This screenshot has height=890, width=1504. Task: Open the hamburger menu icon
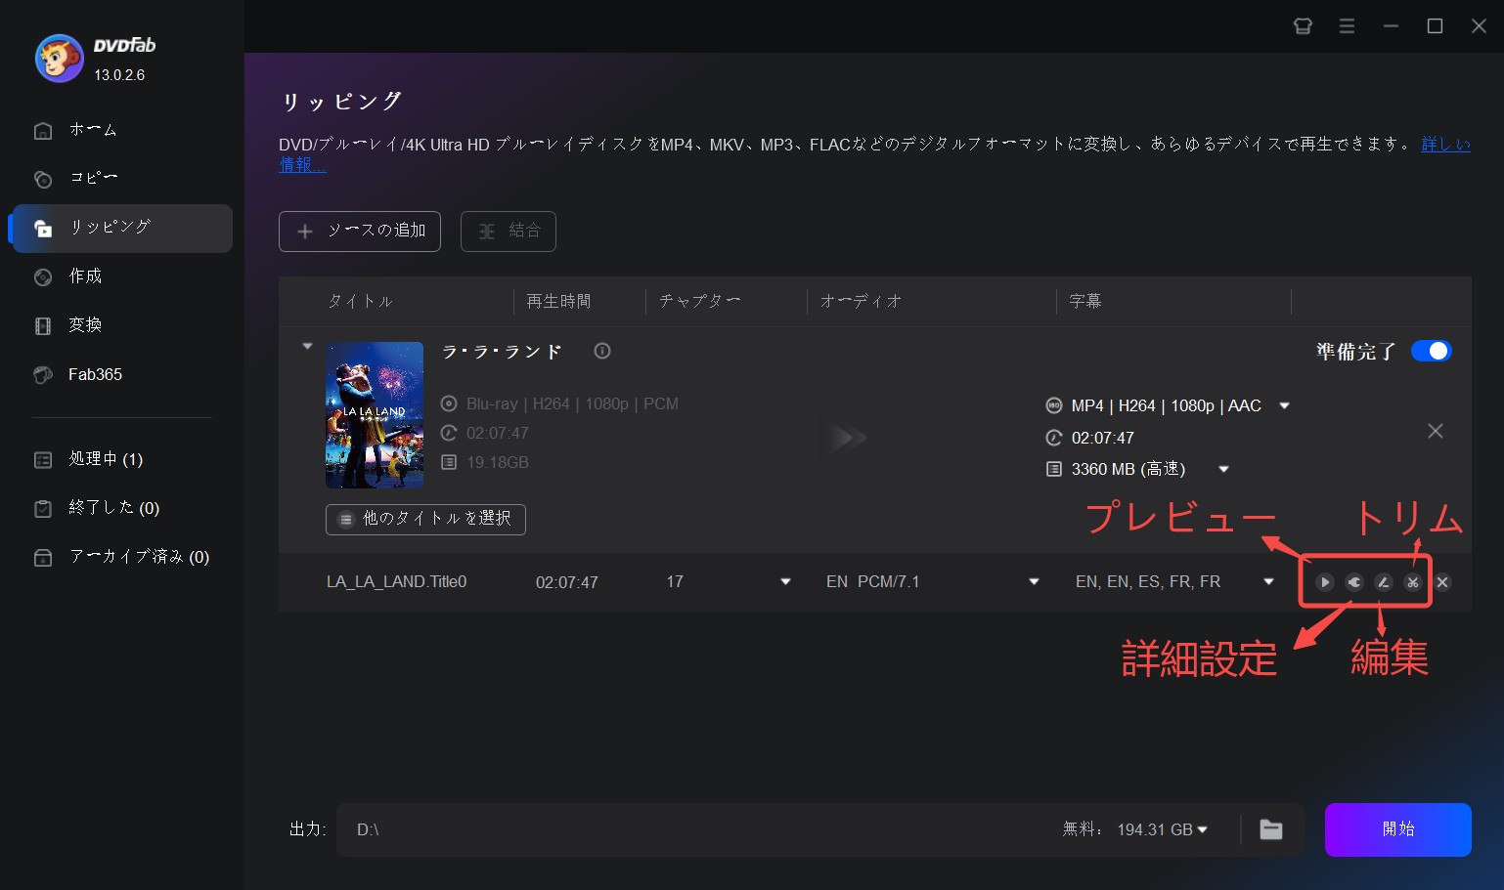coord(1347,26)
